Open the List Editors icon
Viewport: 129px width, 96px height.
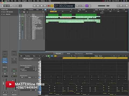point(118,6)
